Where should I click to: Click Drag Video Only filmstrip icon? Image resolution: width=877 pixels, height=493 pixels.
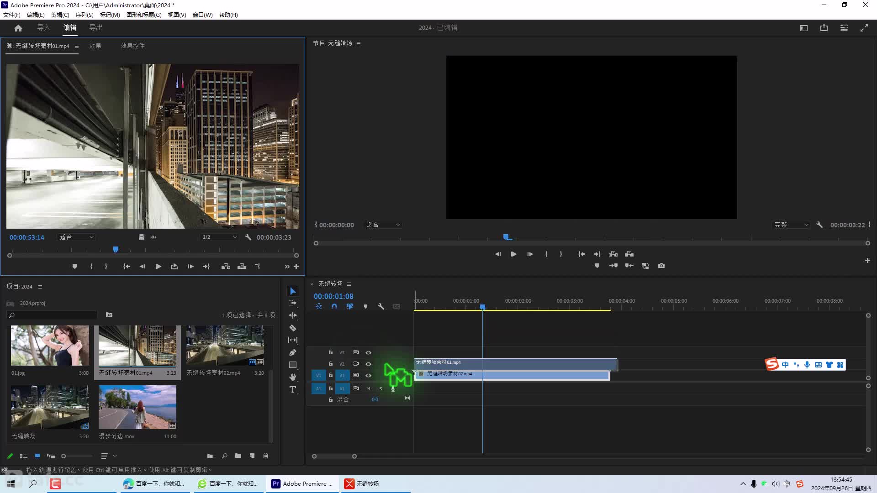click(141, 237)
